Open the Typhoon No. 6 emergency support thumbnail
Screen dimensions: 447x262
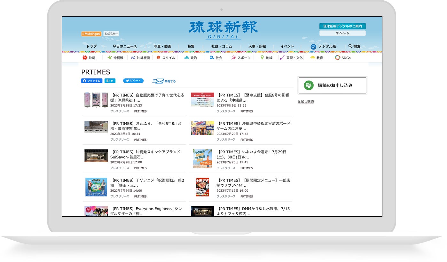click(x=202, y=99)
